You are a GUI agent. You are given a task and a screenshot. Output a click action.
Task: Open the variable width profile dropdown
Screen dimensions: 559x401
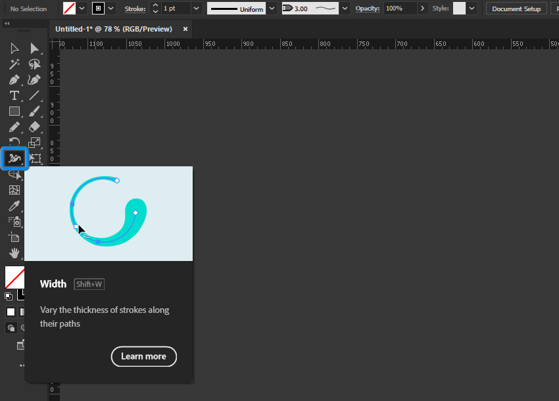tap(345, 9)
